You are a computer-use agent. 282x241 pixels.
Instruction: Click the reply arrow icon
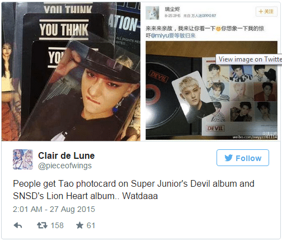point(18,225)
